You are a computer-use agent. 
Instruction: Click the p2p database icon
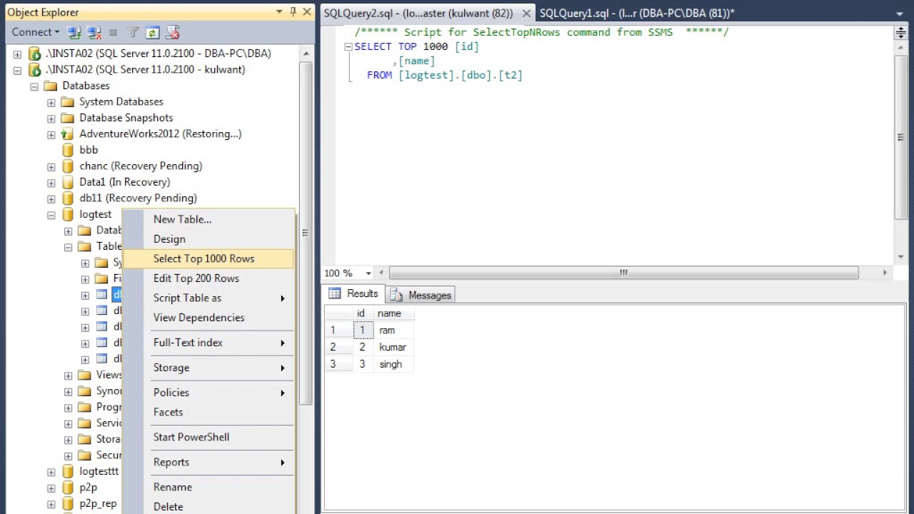tap(68, 488)
